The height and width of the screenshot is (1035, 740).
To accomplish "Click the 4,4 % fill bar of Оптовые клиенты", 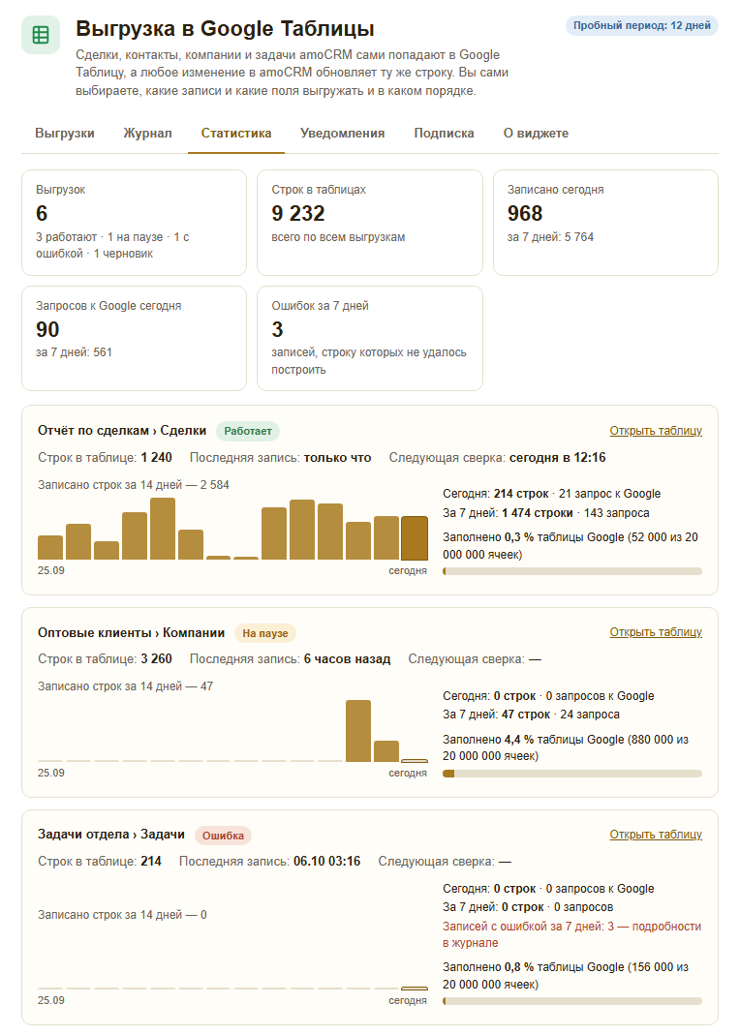I will [x=572, y=774].
